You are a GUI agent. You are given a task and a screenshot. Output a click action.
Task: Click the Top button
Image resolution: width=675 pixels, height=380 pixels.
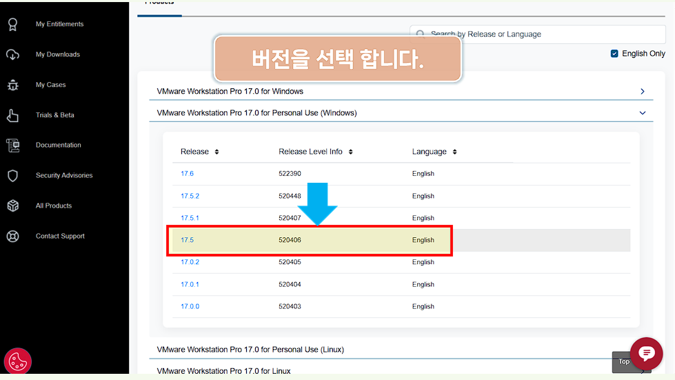[623, 362]
